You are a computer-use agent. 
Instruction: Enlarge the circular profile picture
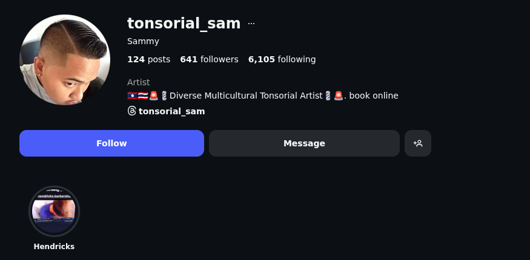point(65,60)
